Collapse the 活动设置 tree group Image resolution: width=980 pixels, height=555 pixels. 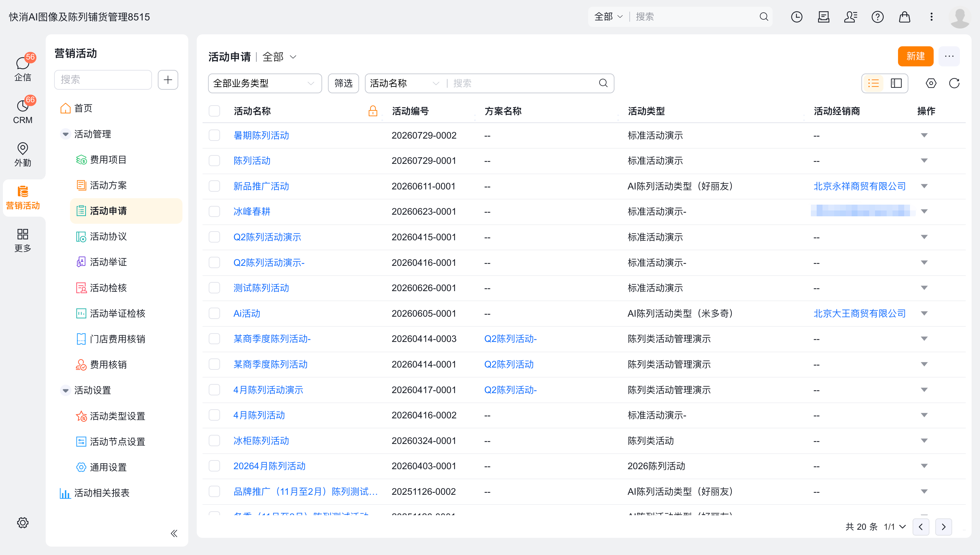pos(65,390)
